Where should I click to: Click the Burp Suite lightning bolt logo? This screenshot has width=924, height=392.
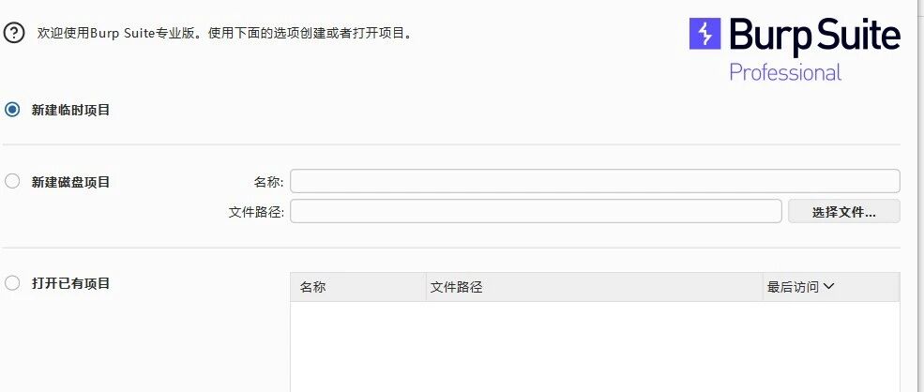point(704,34)
